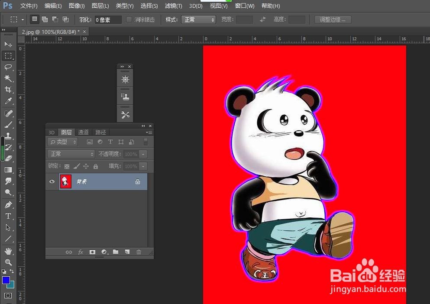The width and height of the screenshot is (430, 304).
Task: Select the Move tool
Action: pos(8,44)
